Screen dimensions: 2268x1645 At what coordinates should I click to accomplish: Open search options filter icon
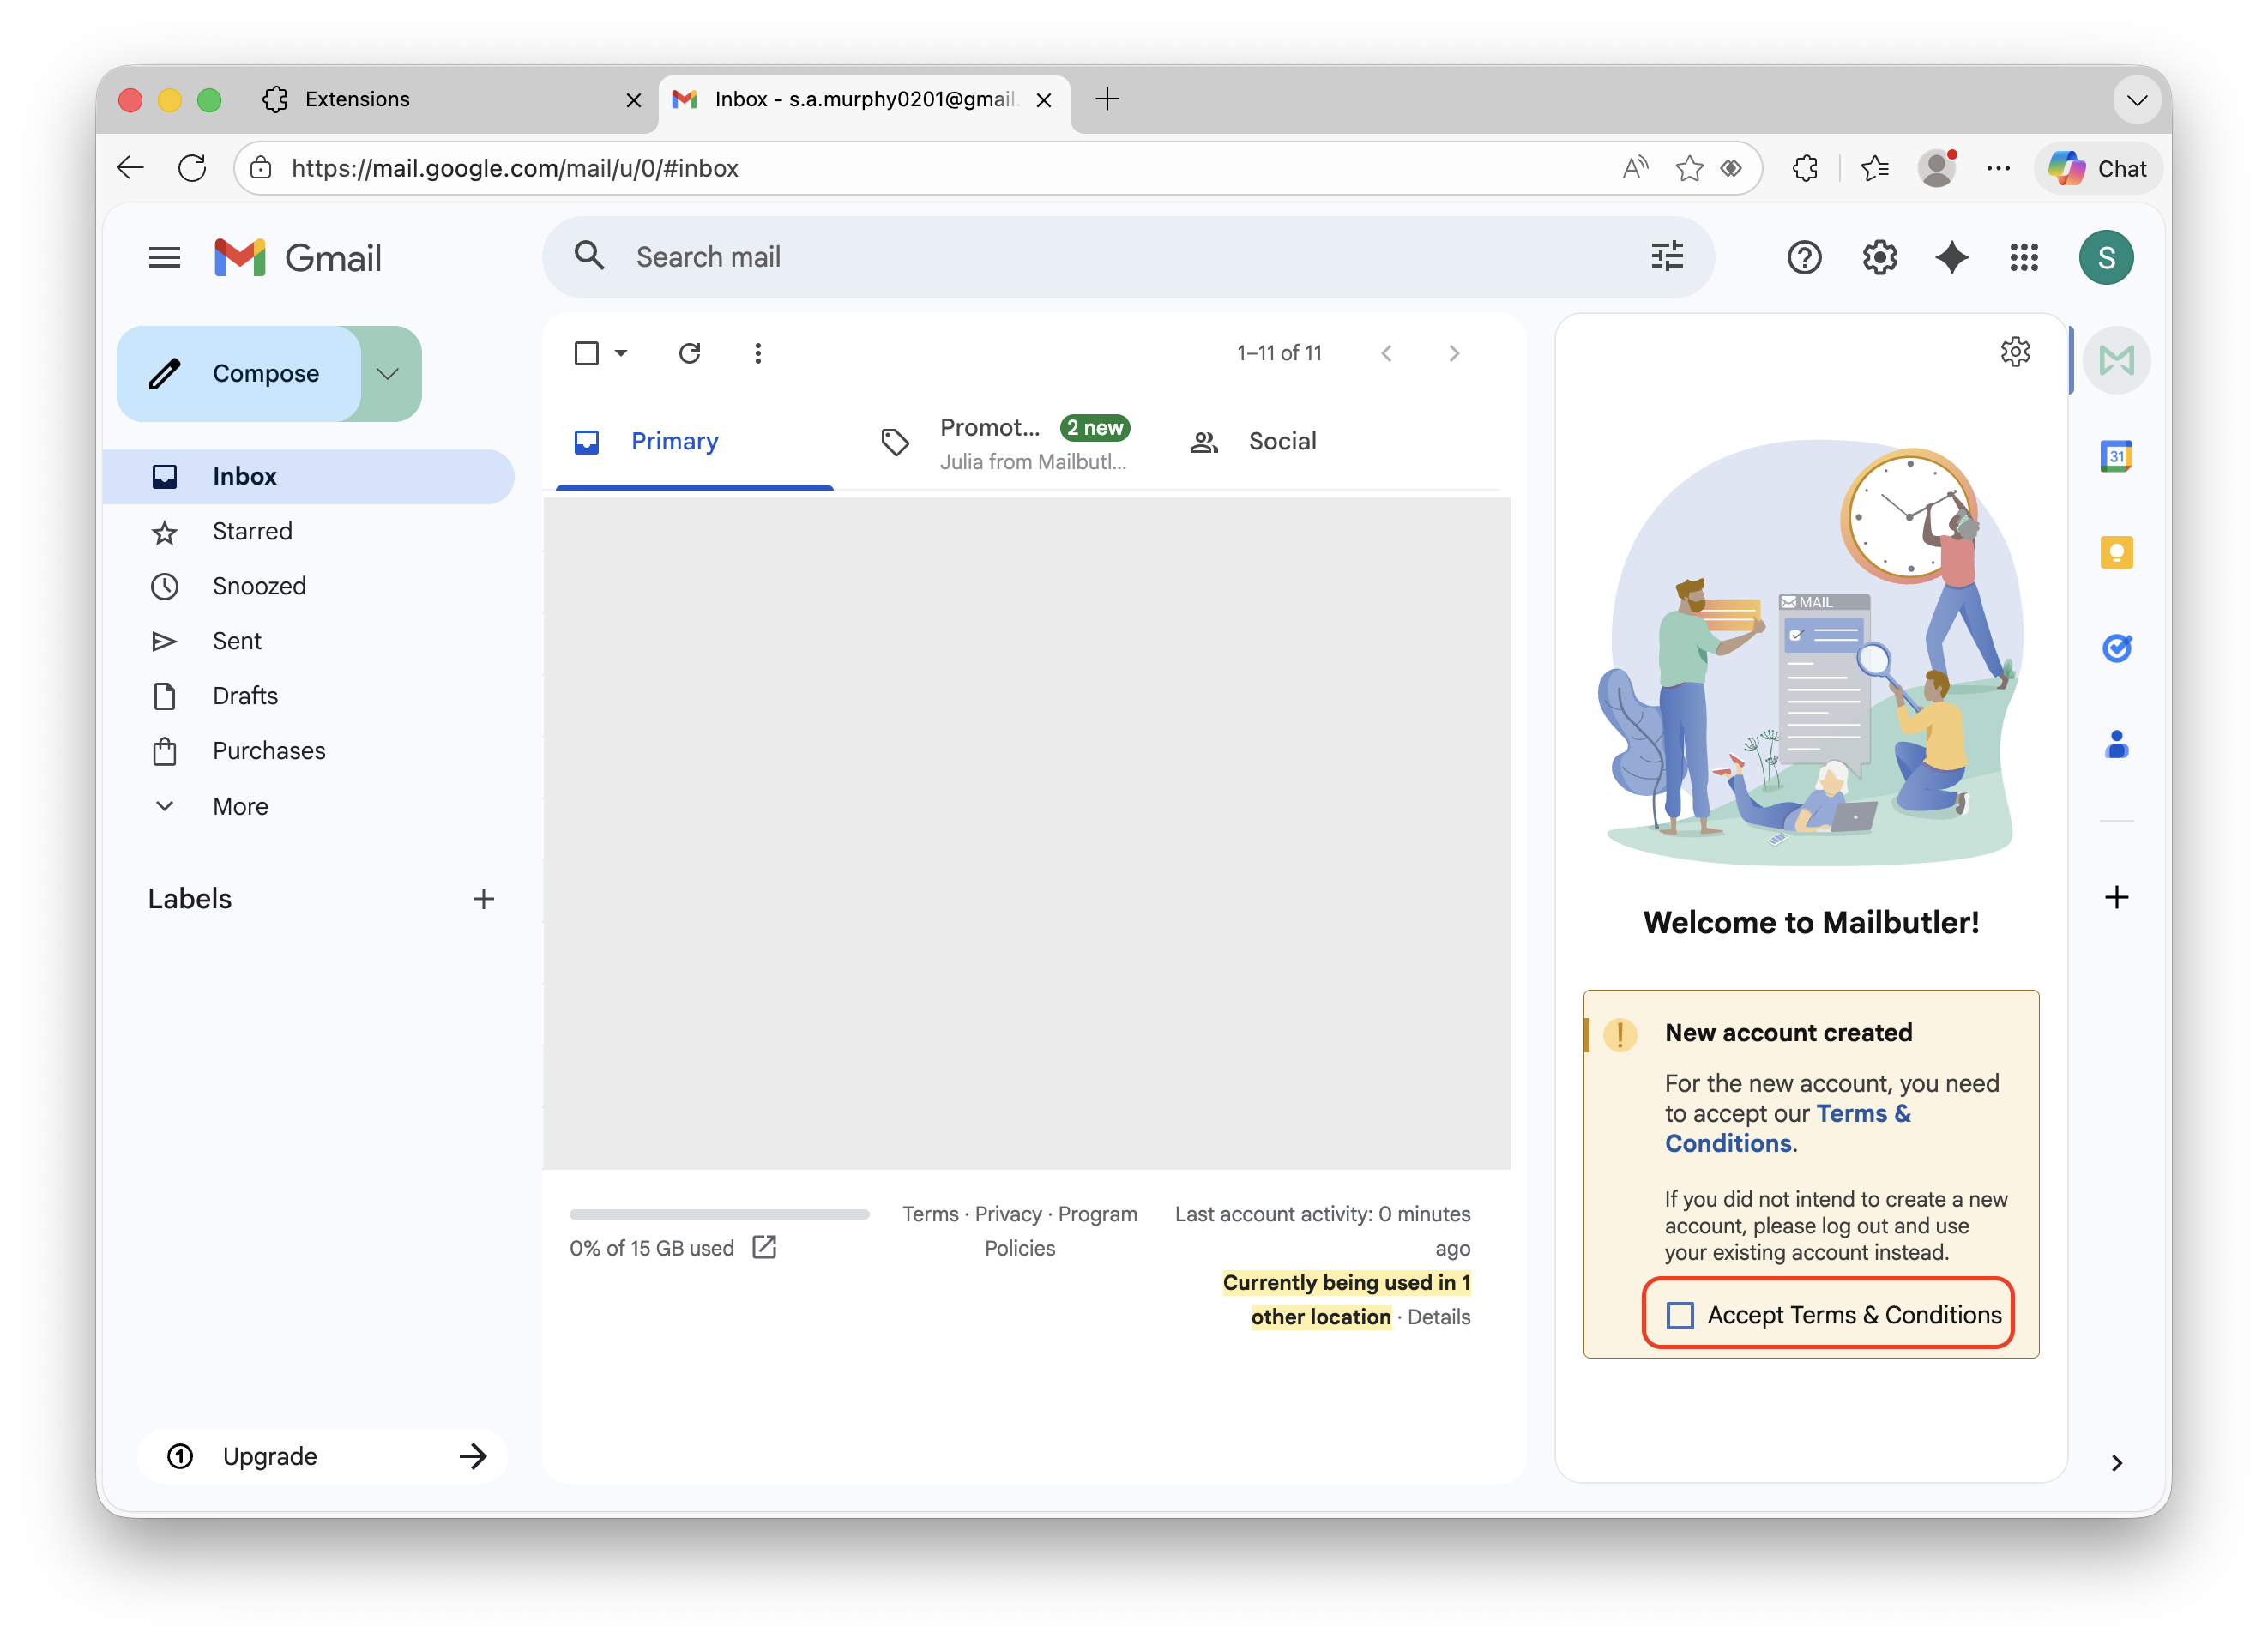1666,256
